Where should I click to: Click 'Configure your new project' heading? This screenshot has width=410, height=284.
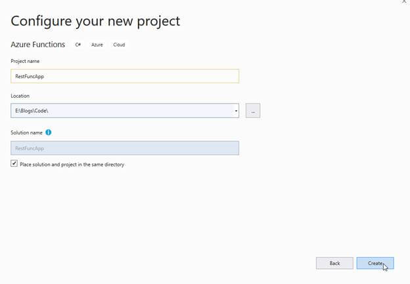[95, 21]
